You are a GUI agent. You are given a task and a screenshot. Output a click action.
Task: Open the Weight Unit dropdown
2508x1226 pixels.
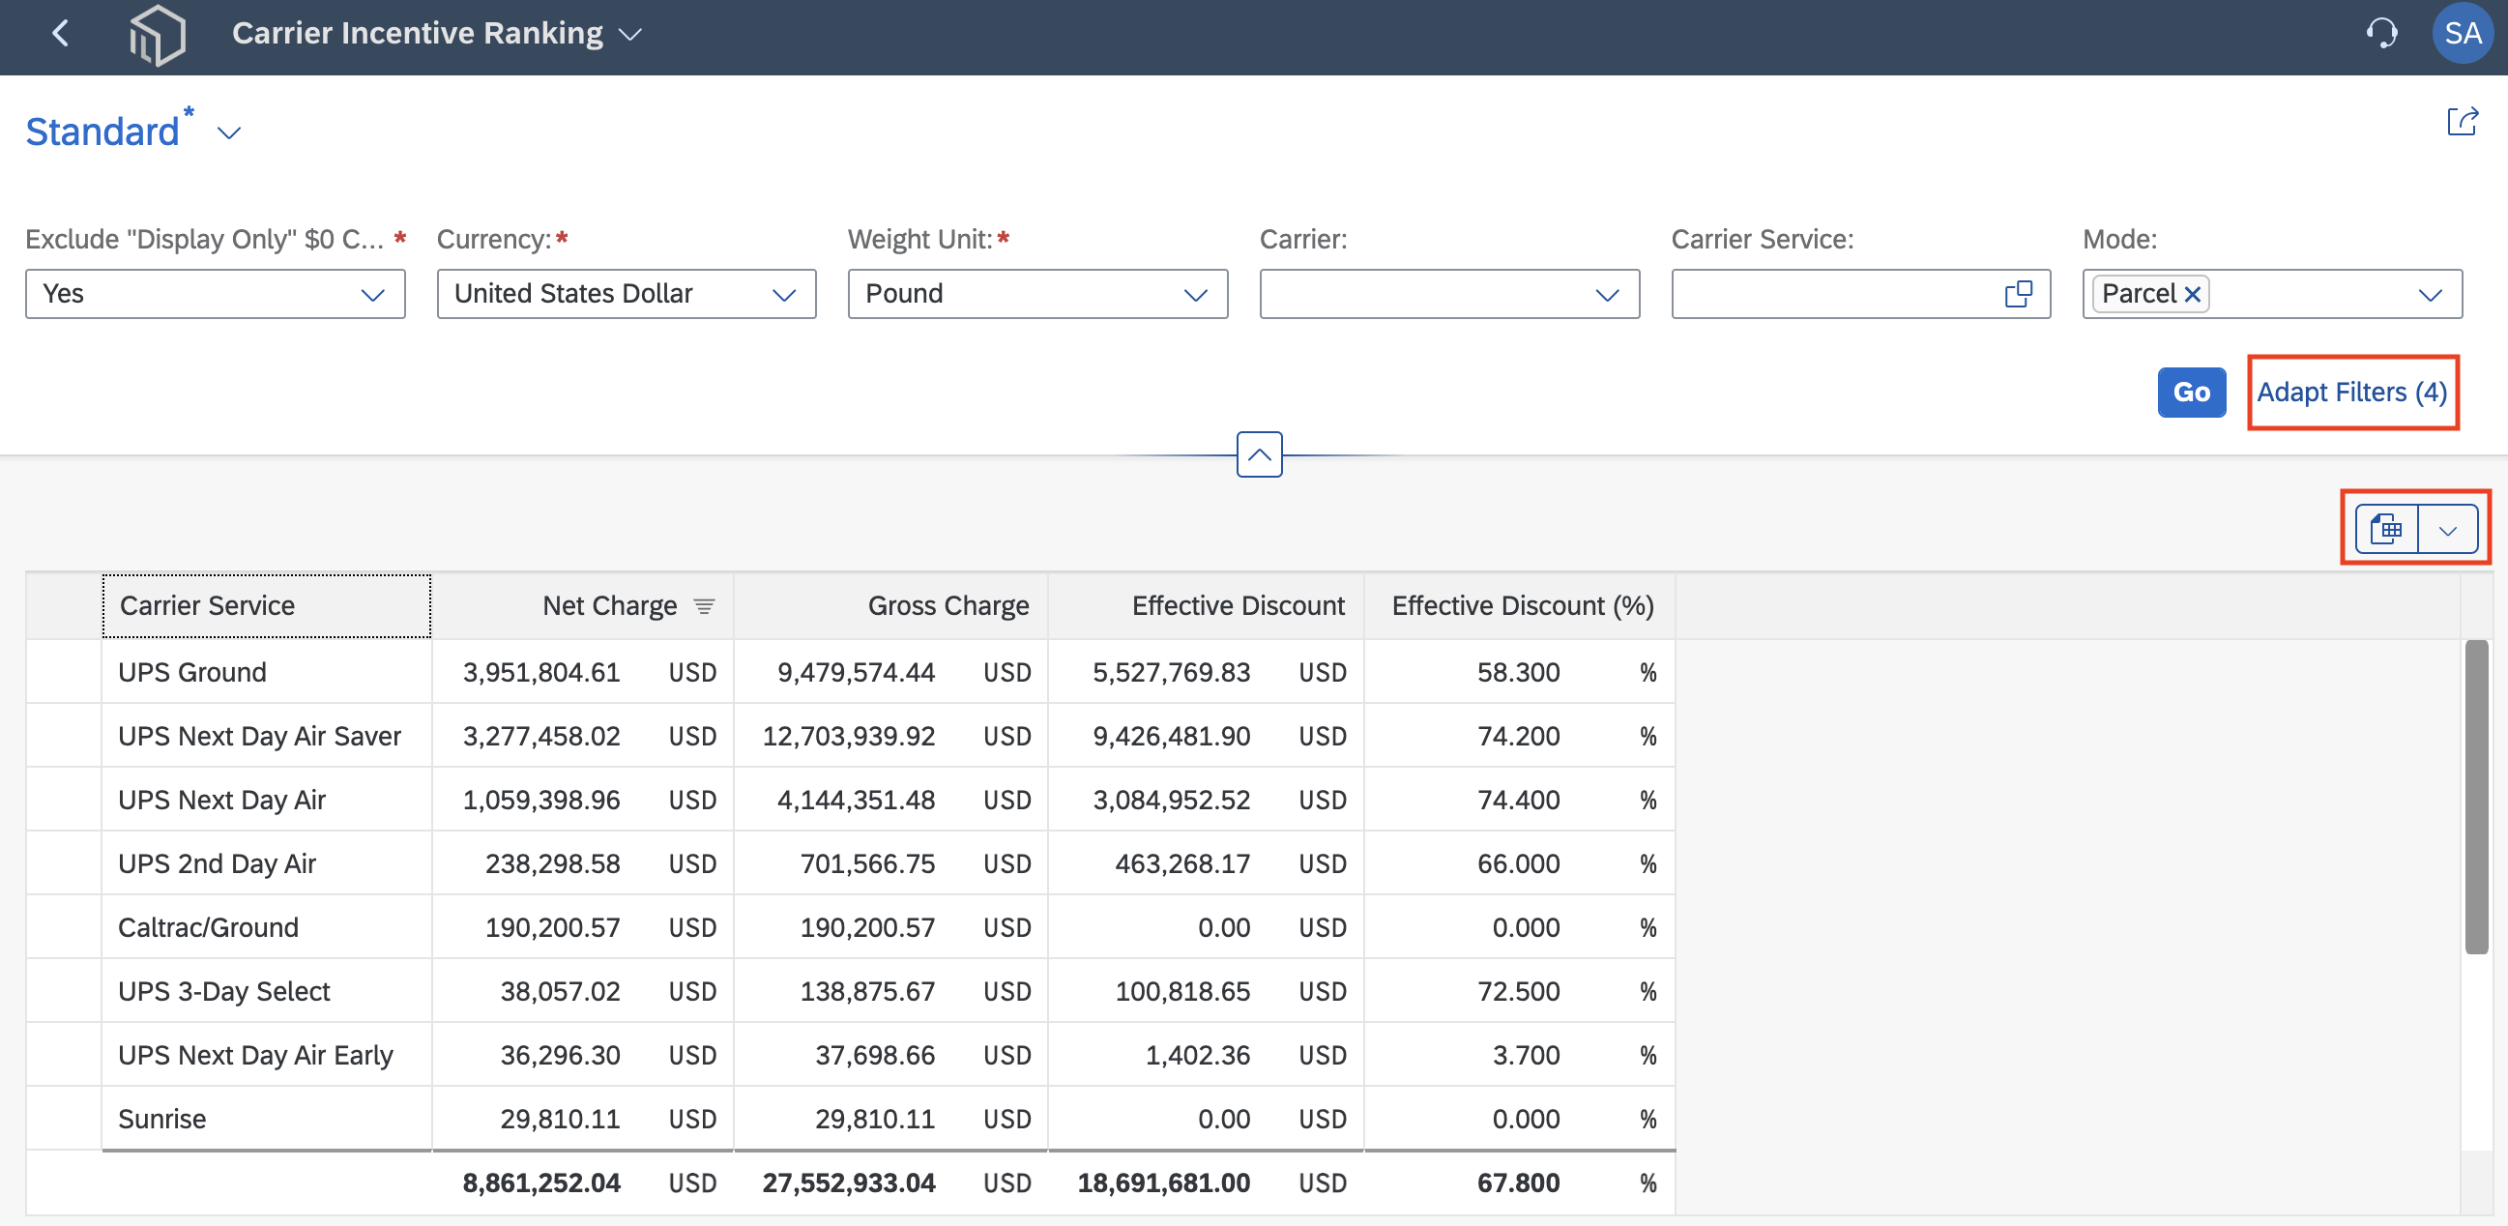[1037, 294]
